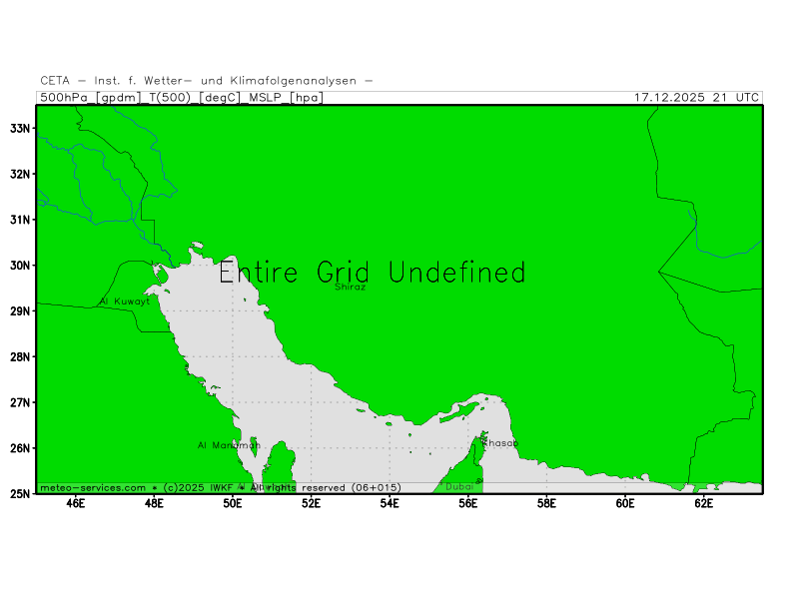The image size is (799, 599).
Task: Select the 27N latitude axis label
Action: pos(20,402)
